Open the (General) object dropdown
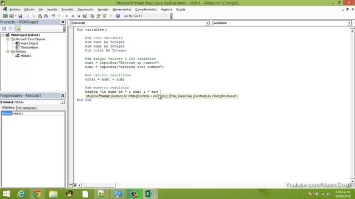 point(207,23)
